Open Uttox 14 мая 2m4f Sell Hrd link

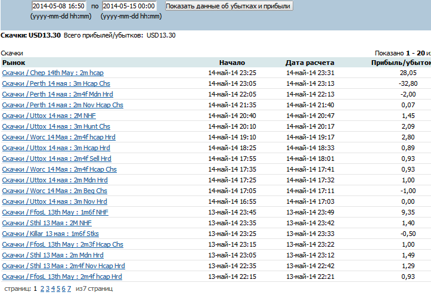point(57,159)
